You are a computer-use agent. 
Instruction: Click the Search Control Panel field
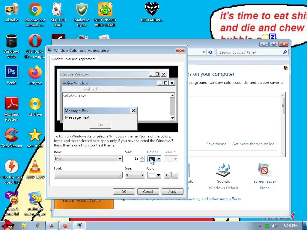tap(250, 52)
